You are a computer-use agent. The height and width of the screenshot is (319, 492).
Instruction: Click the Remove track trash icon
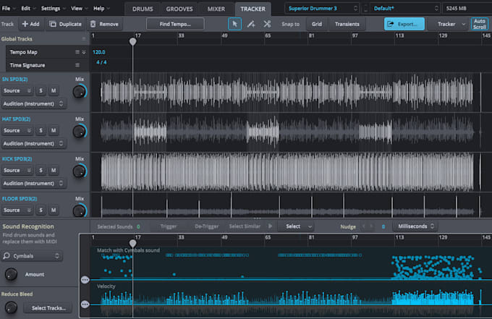[x=93, y=24]
